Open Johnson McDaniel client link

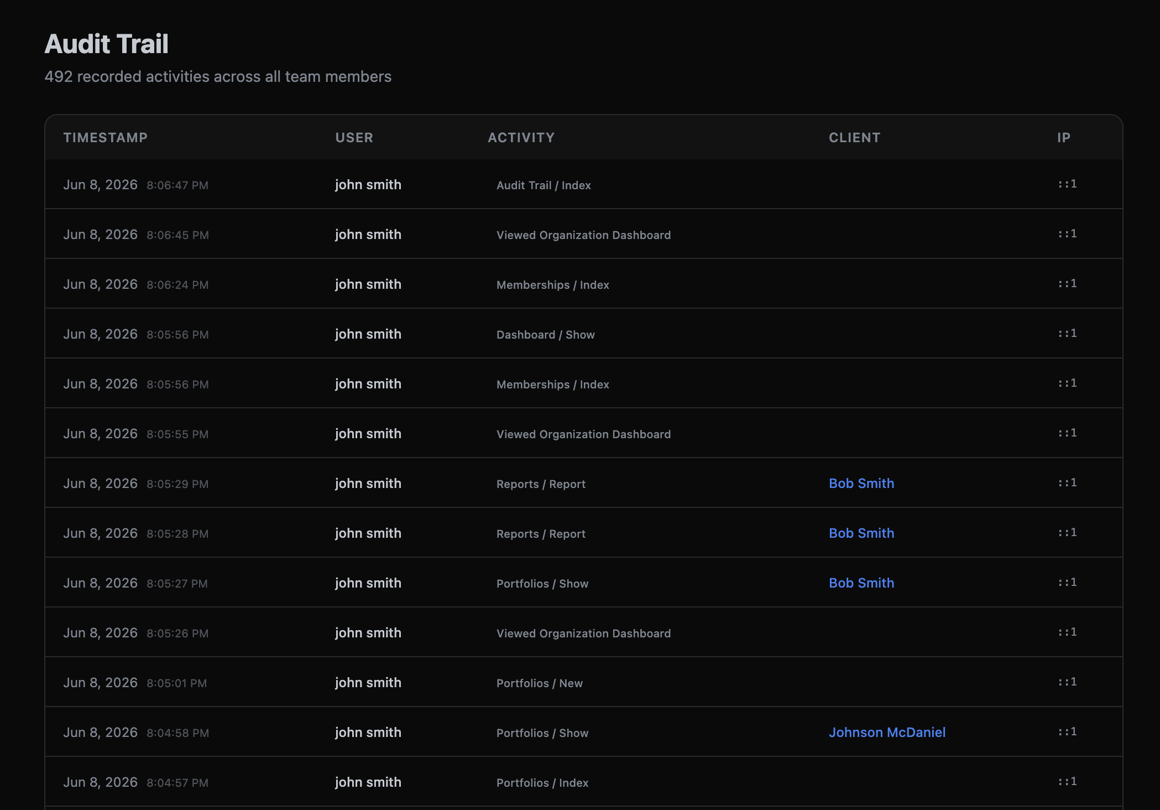(887, 733)
